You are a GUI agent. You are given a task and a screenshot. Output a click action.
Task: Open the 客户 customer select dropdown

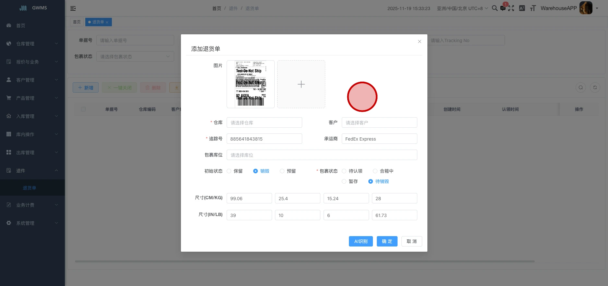coord(379,122)
